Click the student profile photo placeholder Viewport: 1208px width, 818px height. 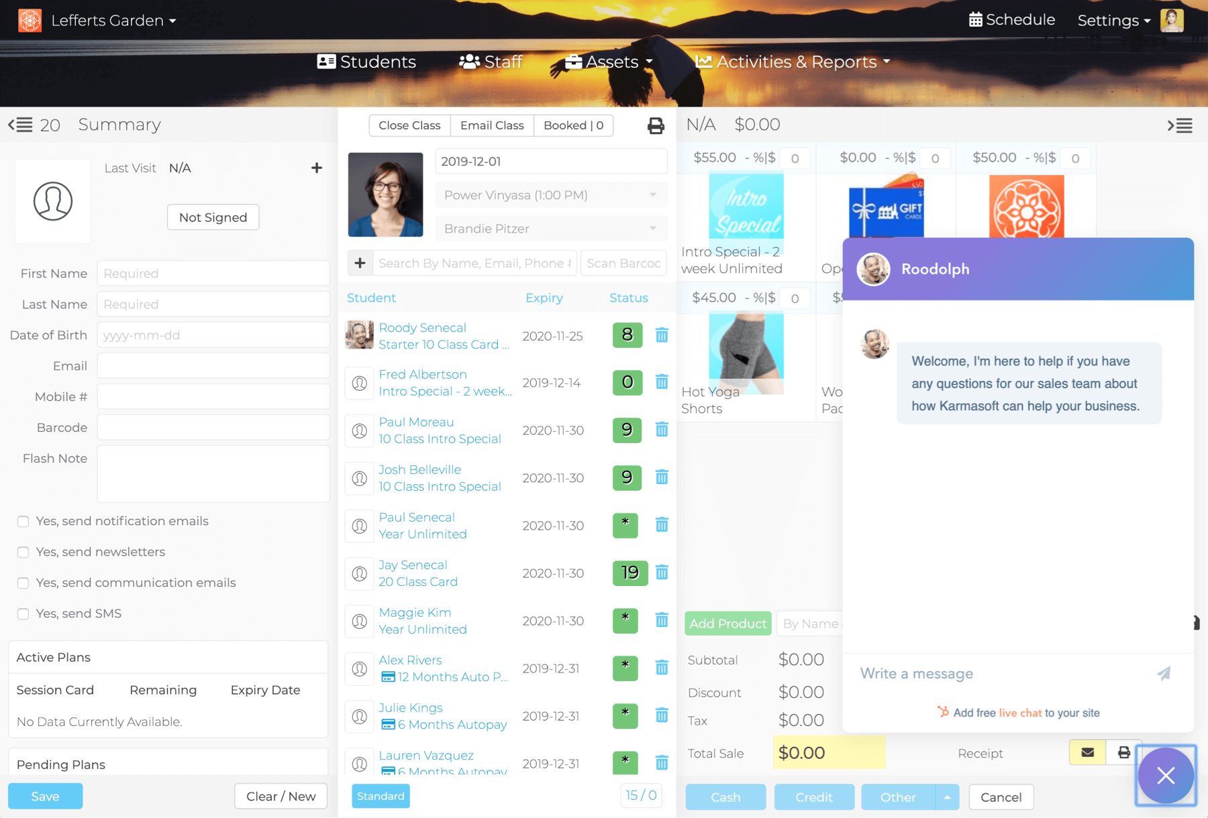click(53, 201)
